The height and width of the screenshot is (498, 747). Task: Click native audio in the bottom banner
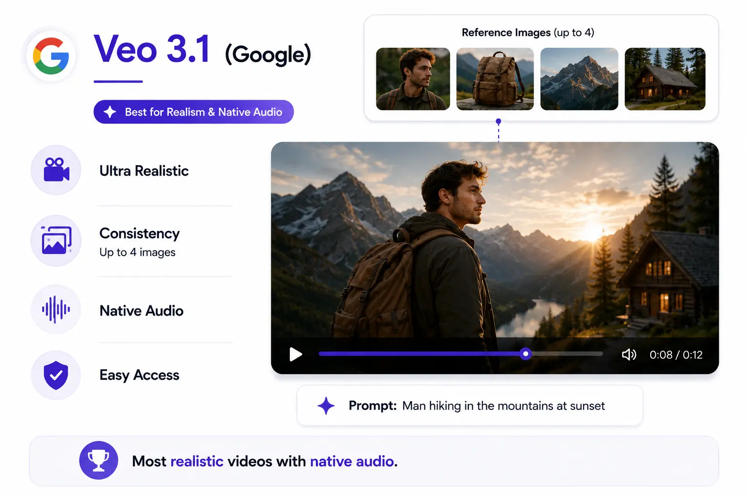(x=352, y=461)
